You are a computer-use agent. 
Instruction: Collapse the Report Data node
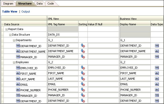[7, 29]
